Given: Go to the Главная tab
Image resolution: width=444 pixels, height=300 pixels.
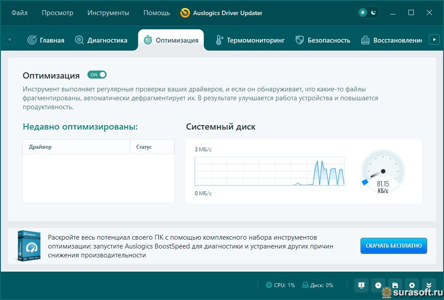Looking at the screenshot, I should pos(46,40).
